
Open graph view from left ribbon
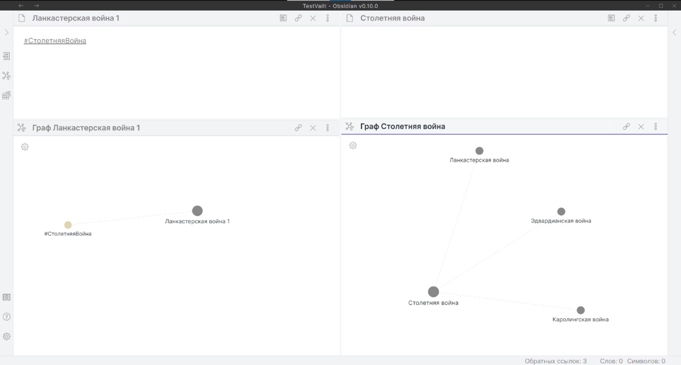6,75
